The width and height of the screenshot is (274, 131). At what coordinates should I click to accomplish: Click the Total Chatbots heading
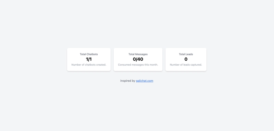pos(89,54)
